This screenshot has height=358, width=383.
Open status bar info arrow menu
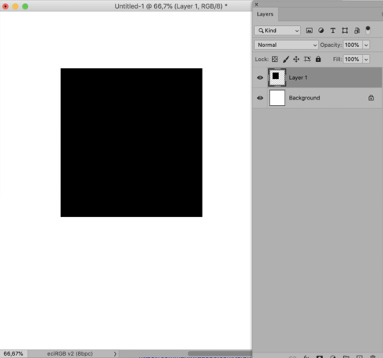pyautogui.click(x=115, y=354)
